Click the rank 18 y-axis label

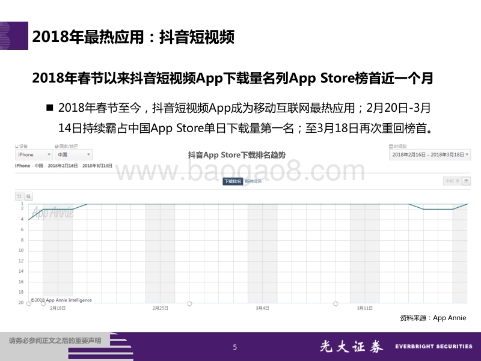tap(21, 292)
